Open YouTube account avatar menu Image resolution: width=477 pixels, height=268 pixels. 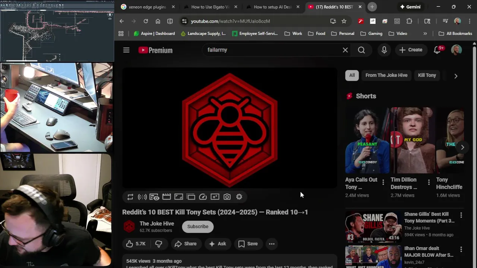(457, 50)
